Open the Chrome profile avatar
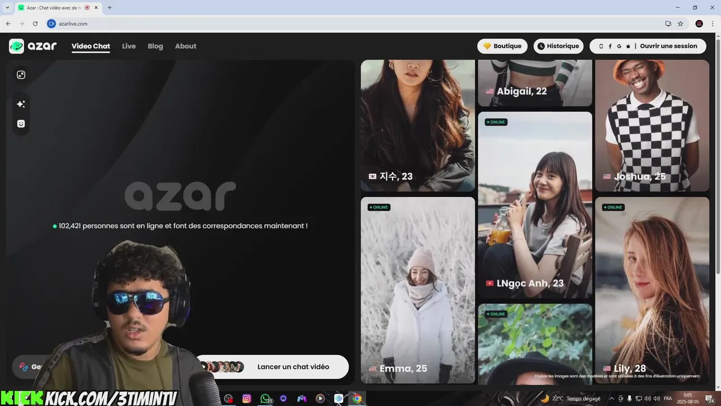Image resolution: width=721 pixels, height=406 pixels. pos(699,24)
